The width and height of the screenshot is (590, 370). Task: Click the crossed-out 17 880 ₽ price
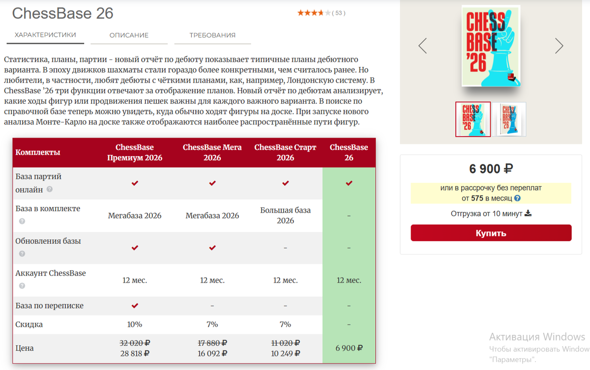(x=212, y=343)
